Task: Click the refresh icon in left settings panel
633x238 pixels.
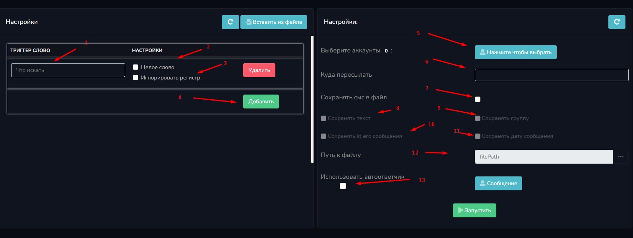Action: [x=230, y=22]
